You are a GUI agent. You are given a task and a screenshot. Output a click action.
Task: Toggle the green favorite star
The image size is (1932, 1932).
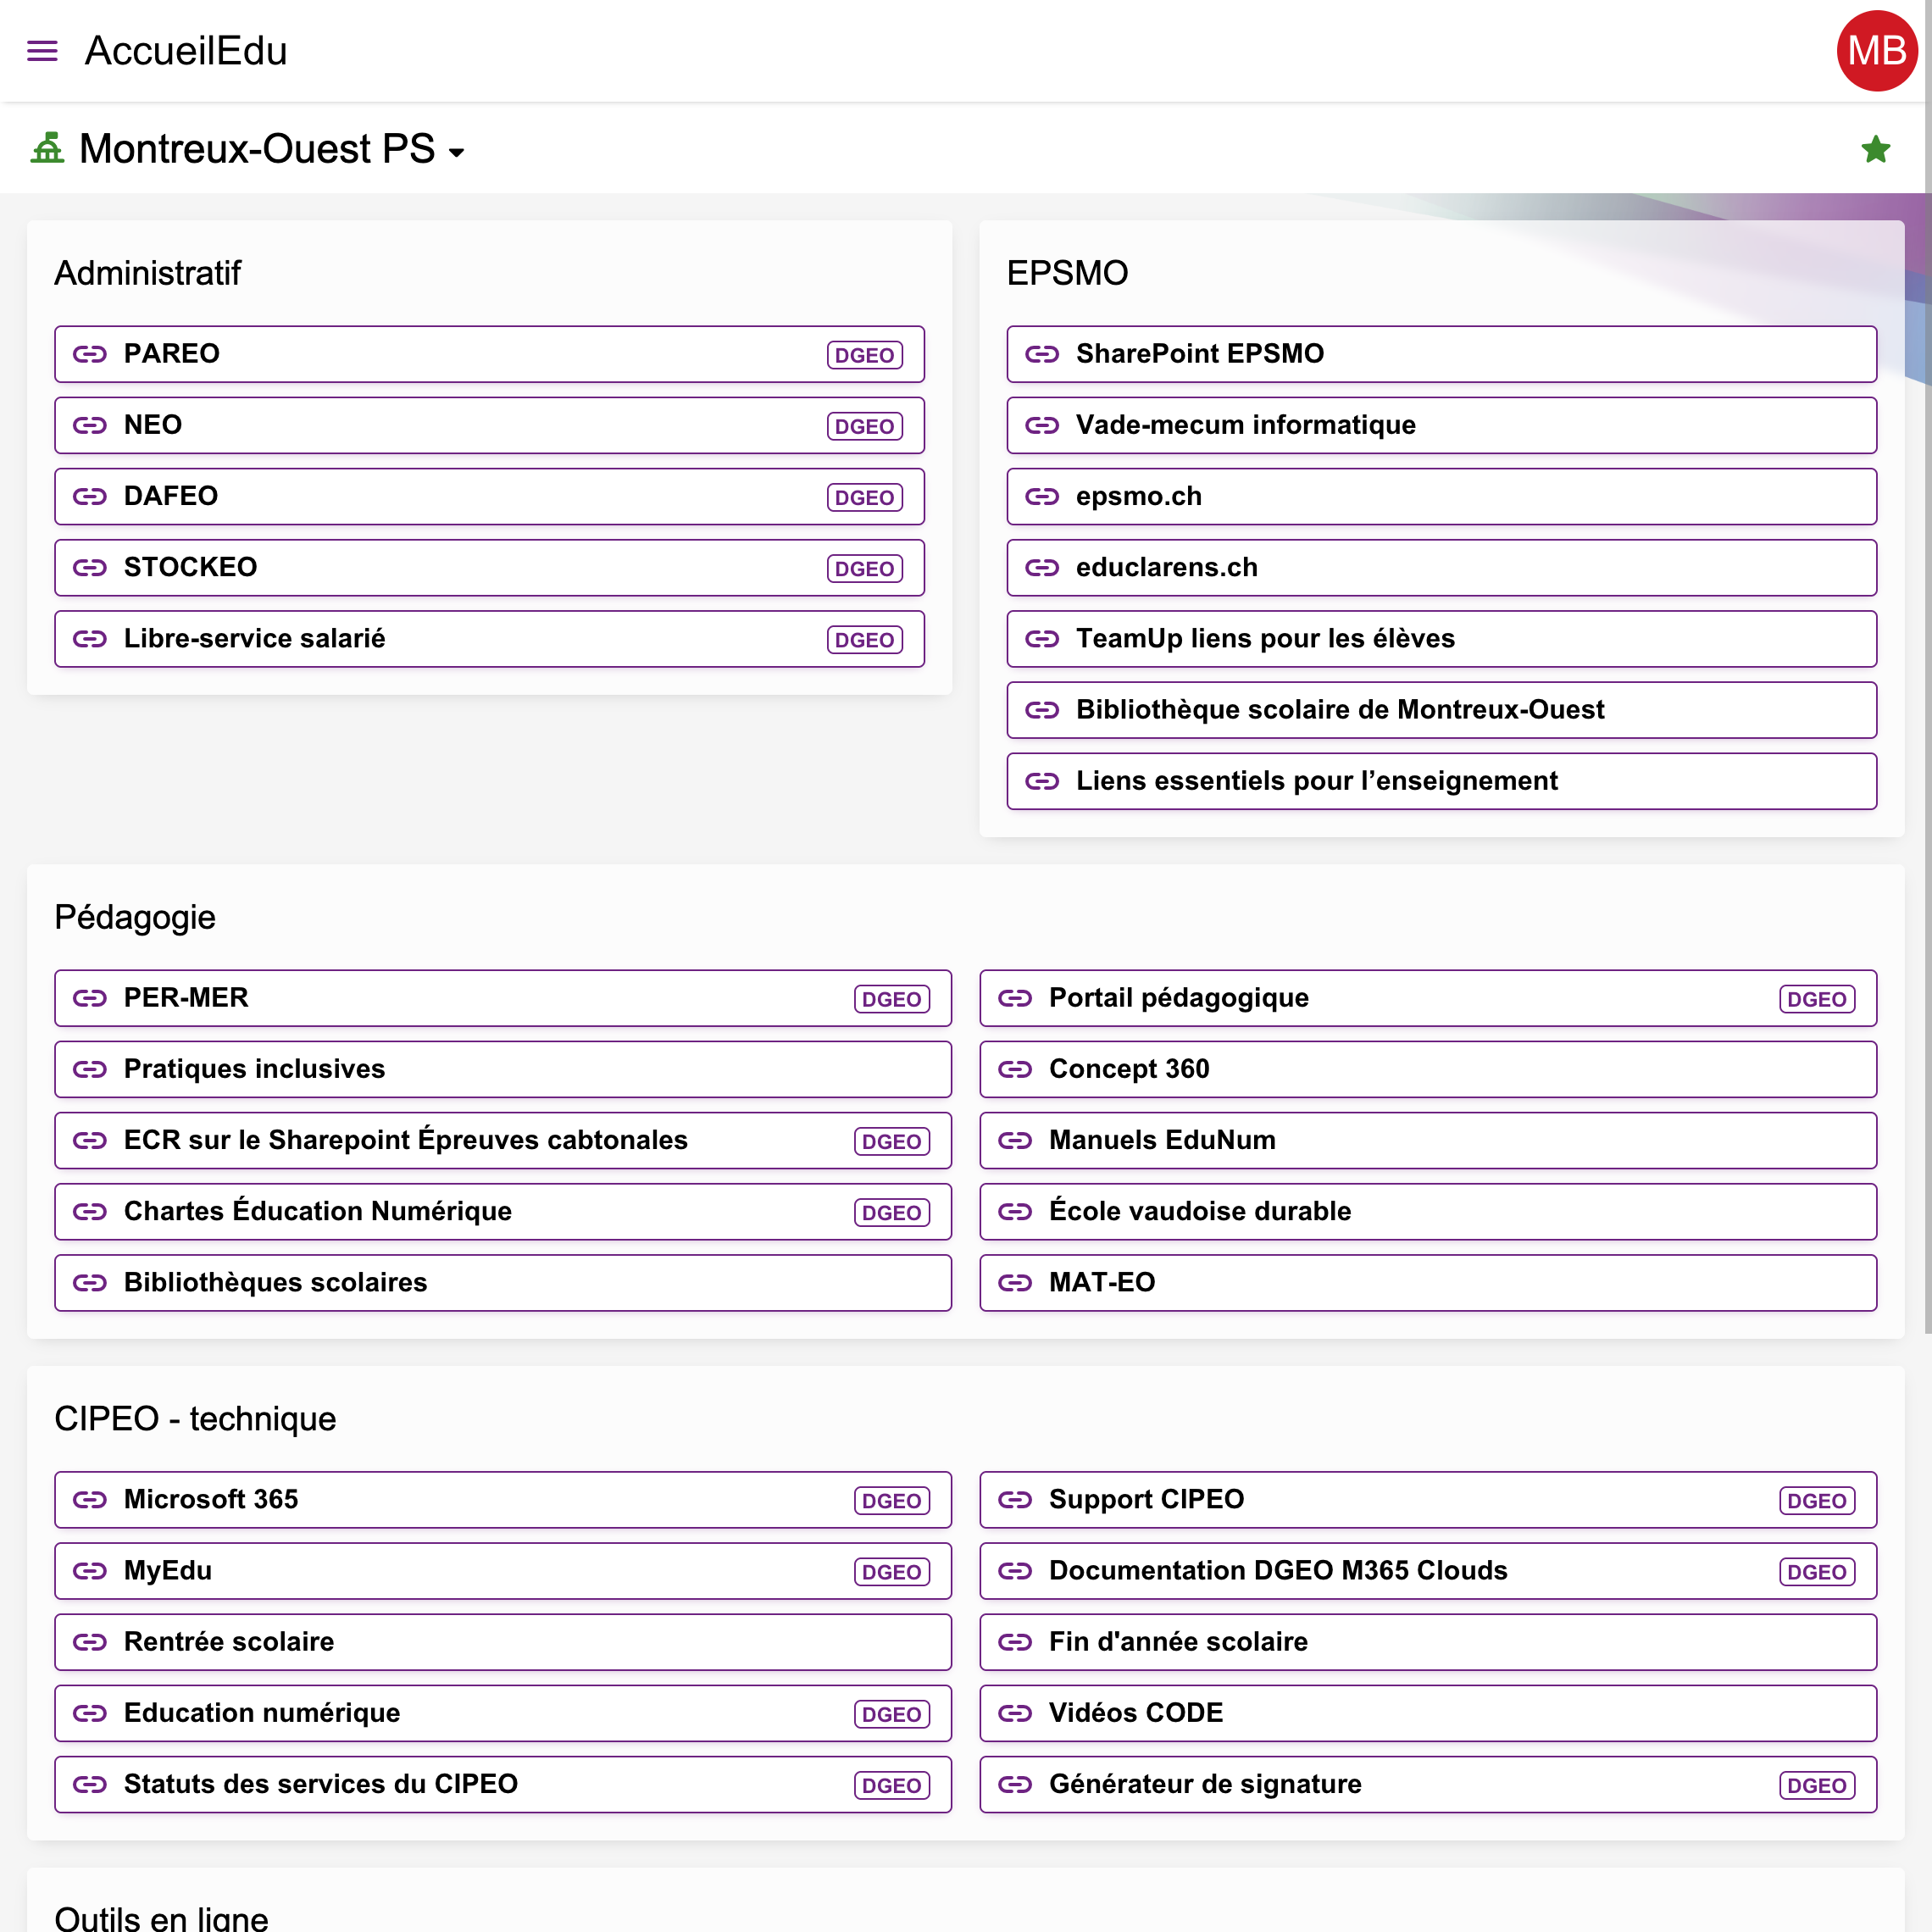1875,149
